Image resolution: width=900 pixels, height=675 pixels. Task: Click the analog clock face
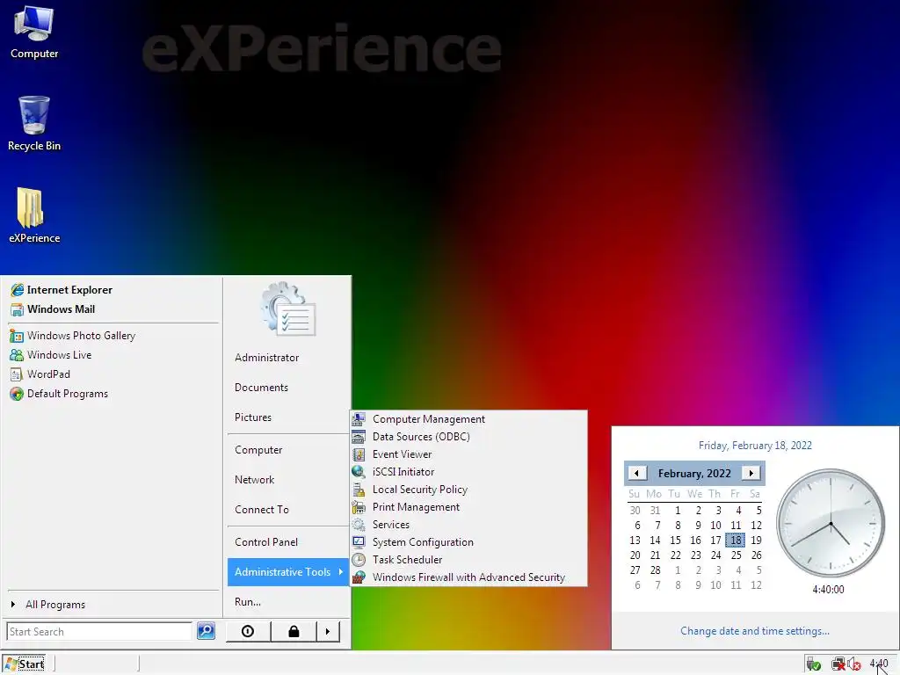click(831, 523)
